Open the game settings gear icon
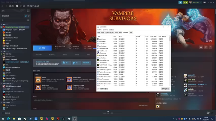The height and width of the screenshot is (121, 216). pos(201,47)
